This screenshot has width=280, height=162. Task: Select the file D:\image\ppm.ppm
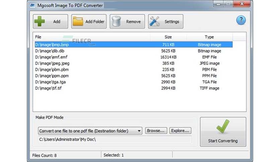tap(52, 76)
